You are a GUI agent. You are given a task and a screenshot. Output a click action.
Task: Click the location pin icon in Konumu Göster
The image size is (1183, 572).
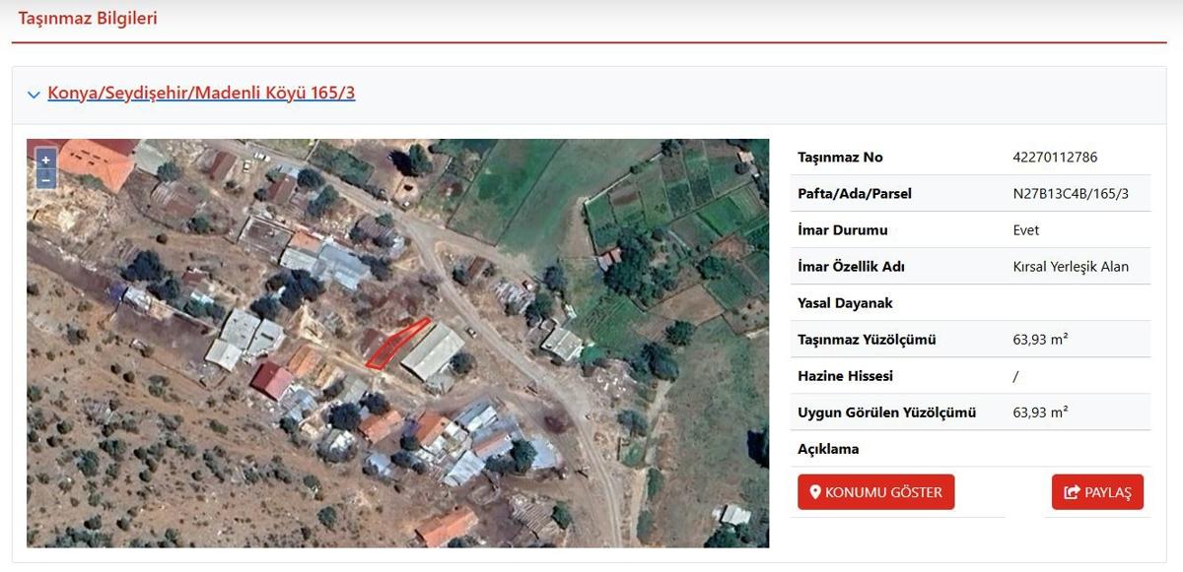(815, 492)
